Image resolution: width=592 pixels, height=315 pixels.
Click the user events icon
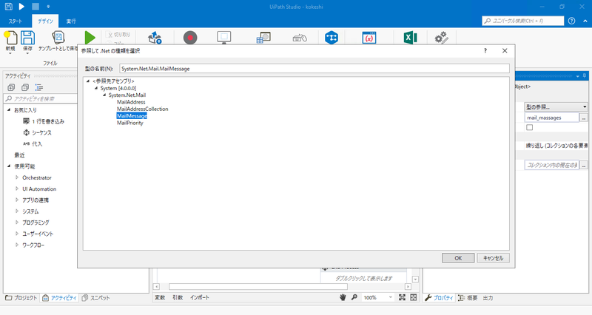click(300, 38)
